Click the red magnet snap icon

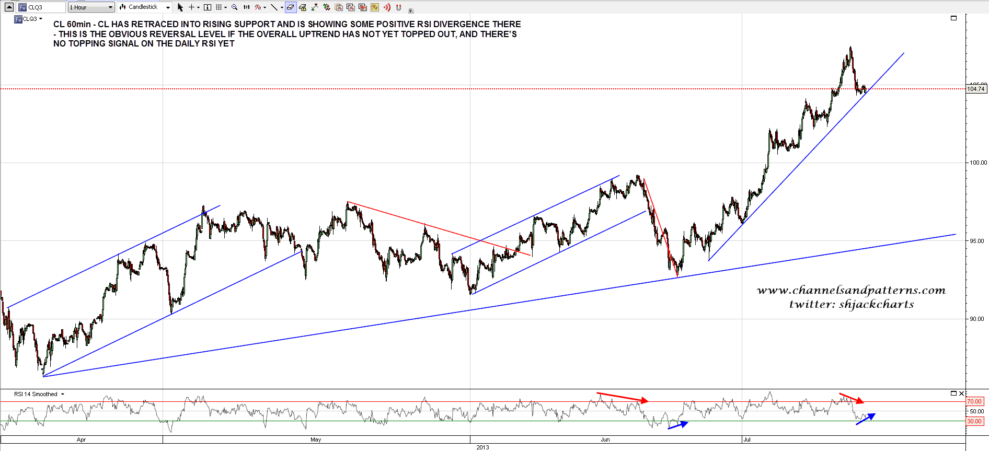point(399,7)
